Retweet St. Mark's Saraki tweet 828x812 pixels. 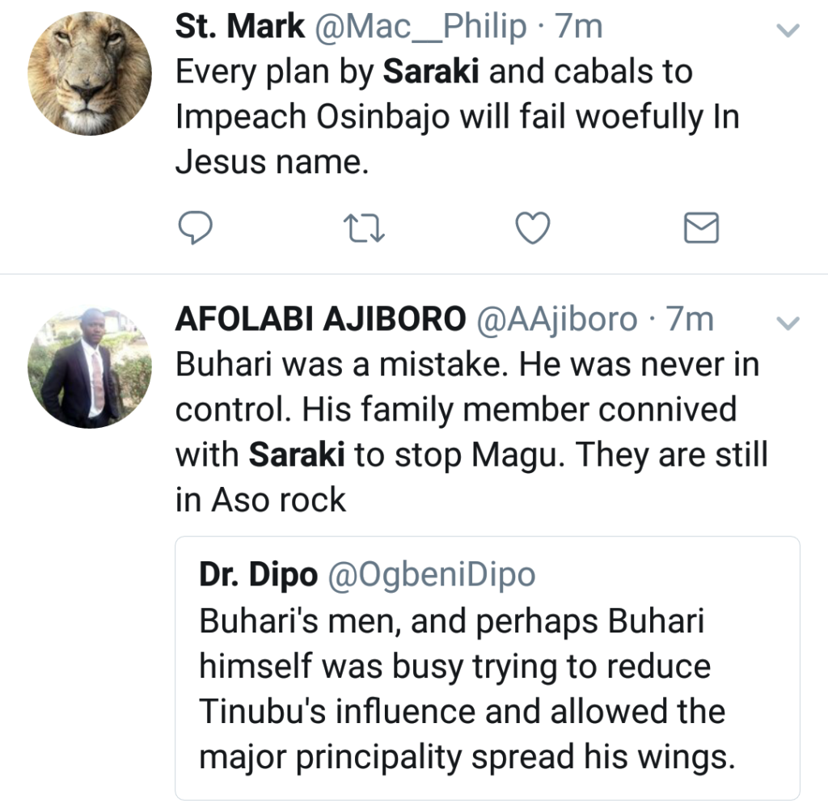pos(364,228)
